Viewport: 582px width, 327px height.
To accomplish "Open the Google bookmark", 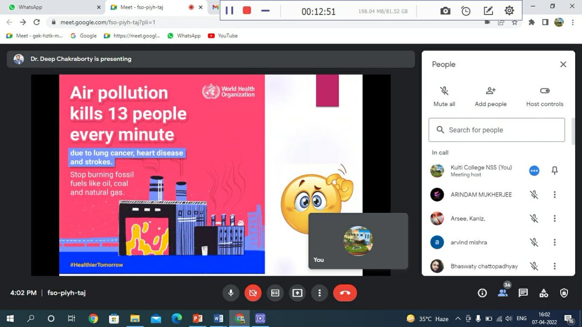I will pyautogui.click(x=83, y=35).
